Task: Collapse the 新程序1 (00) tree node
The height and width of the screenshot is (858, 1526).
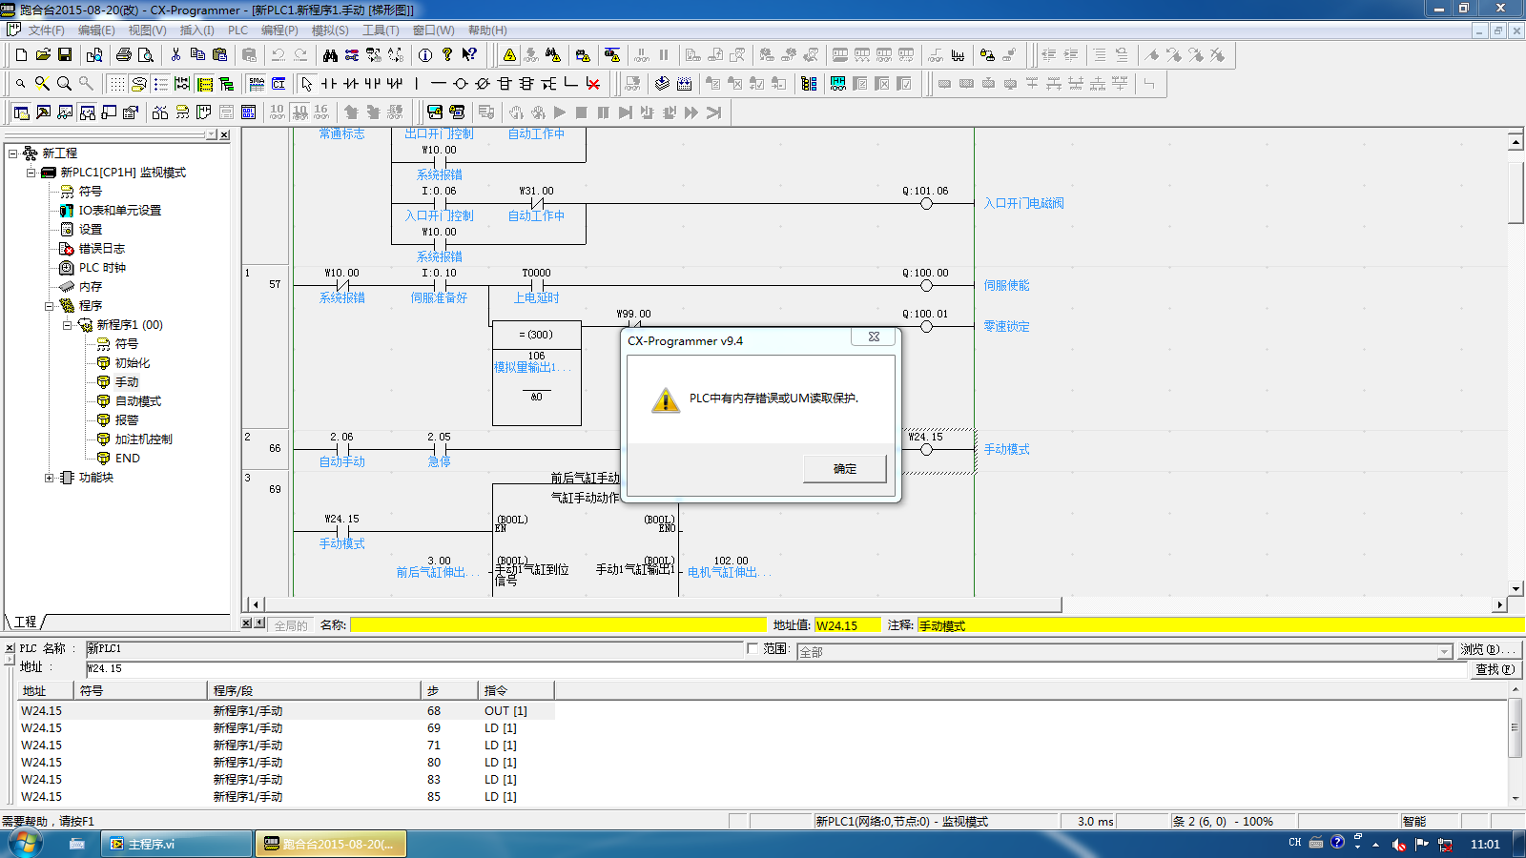Action: [68, 325]
